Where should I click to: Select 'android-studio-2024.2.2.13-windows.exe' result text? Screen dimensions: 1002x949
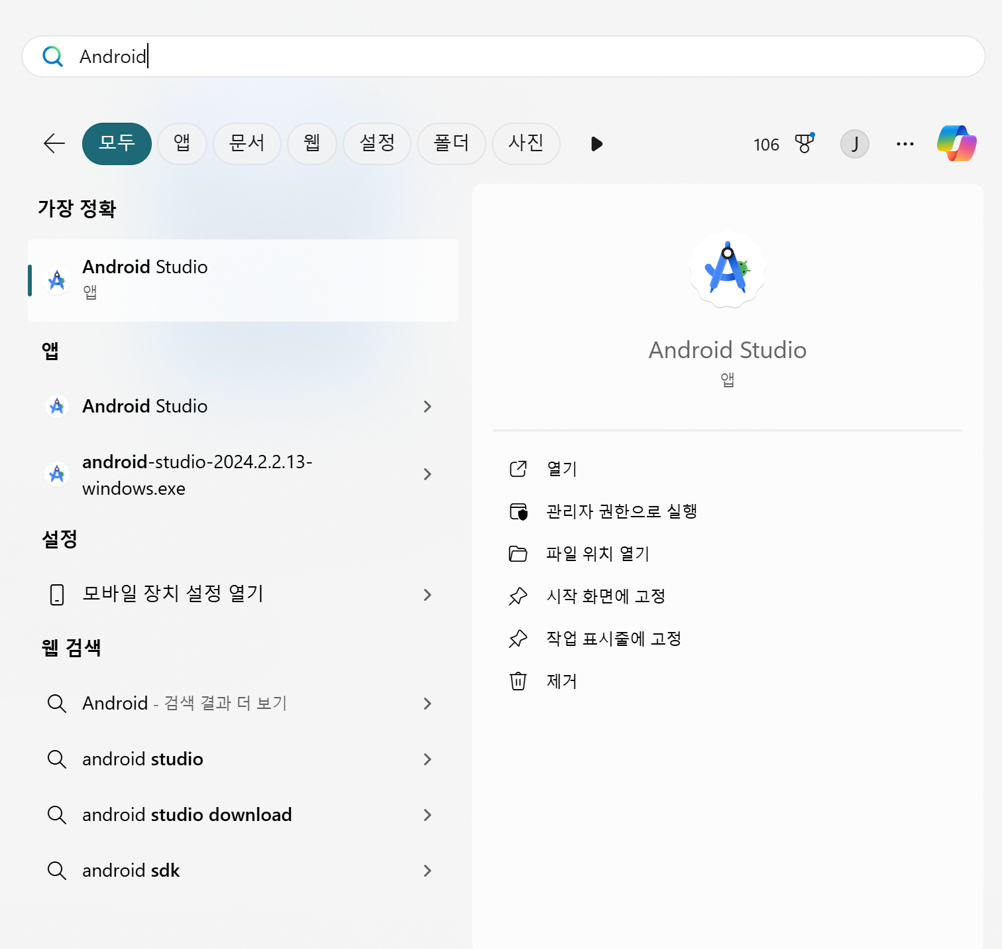coord(197,475)
